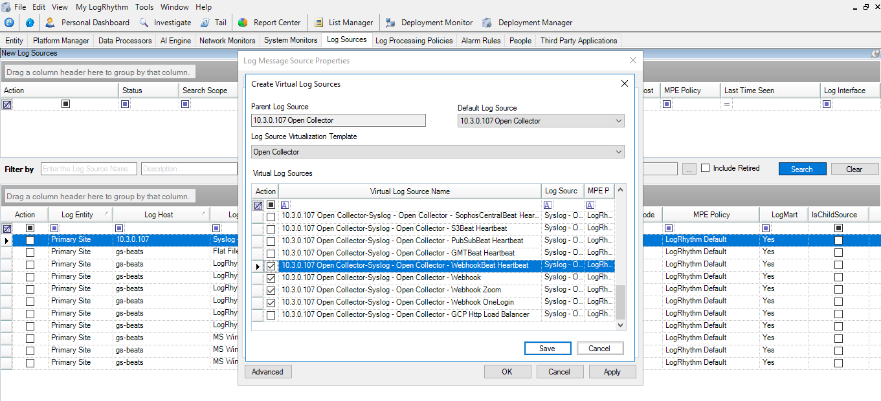This screenshot has width=881, height=401.
Task: Open the Deployment Monitor icon
Action: point(390,23)
